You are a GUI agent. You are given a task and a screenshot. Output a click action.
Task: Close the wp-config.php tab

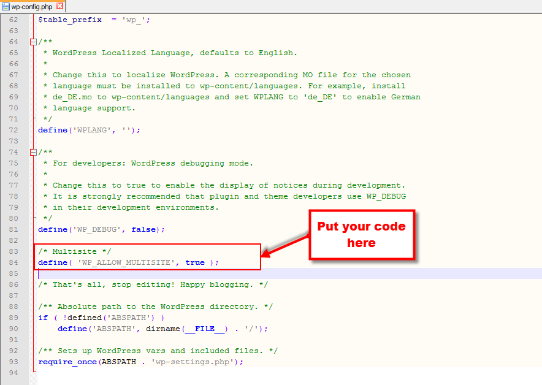pyautogui.click(x=60, y=6)
